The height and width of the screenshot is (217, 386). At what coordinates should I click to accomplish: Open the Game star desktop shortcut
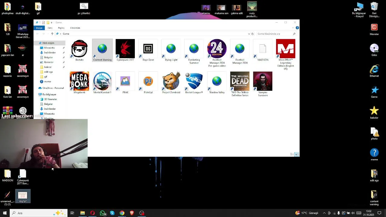click(x=374, y=92)
